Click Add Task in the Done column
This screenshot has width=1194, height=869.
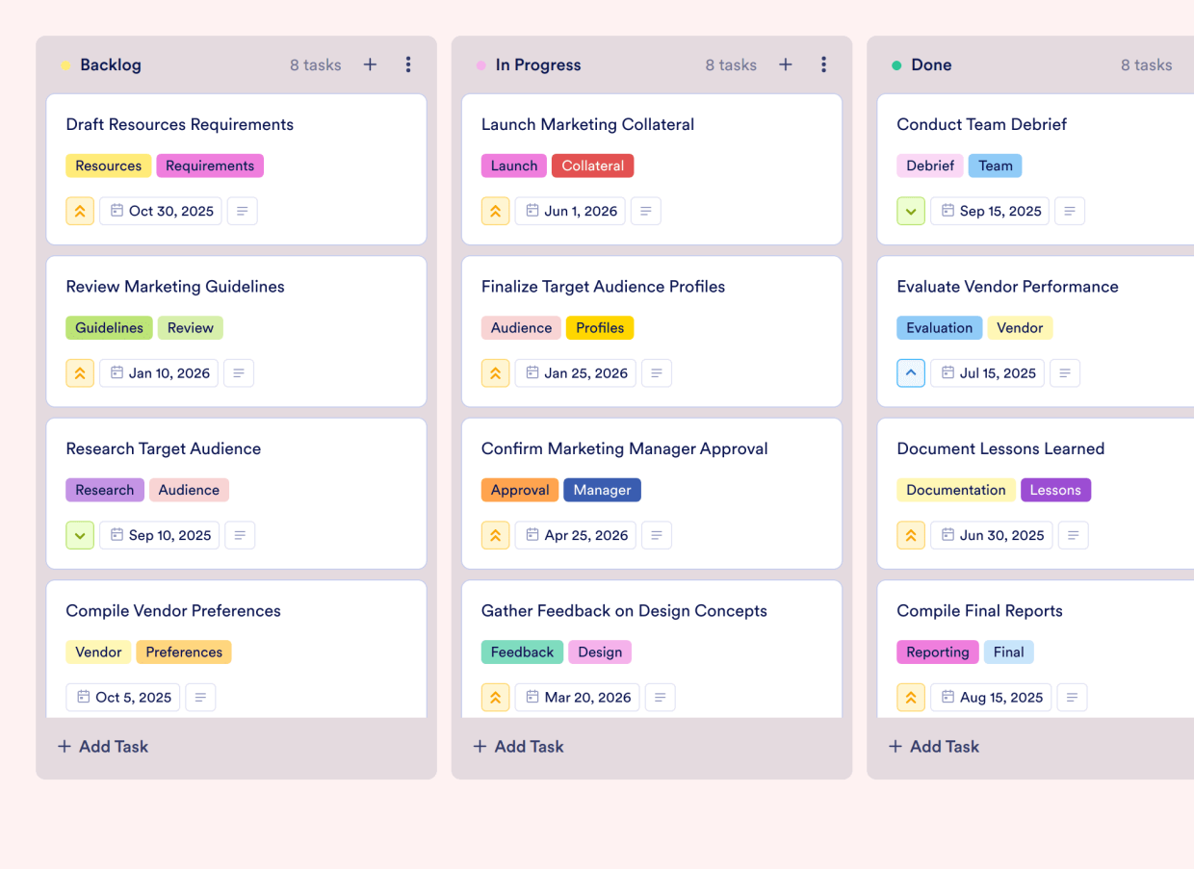tap(933, 746)
